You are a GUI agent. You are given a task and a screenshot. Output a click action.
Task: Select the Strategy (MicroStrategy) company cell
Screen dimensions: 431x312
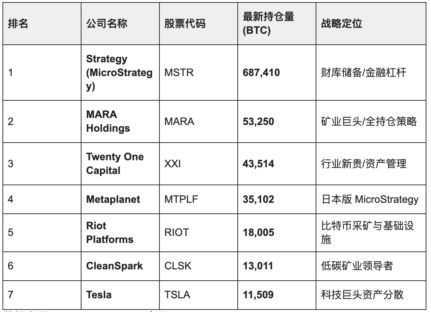(x=119, y=73)
